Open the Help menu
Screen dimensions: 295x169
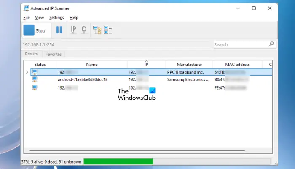(74, 18)
